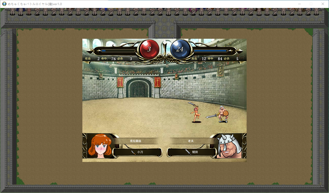The image size is (329, 193).
Task: Click the helmeted gladiator sprite holding a shield
Action: point(222,114)
